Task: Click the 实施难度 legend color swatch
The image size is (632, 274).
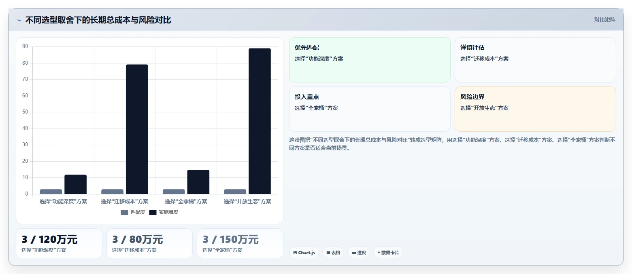Action: point(153,213)
